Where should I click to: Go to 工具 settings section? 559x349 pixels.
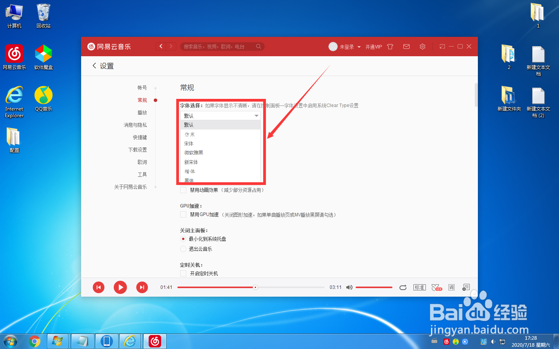coord(142,174)
